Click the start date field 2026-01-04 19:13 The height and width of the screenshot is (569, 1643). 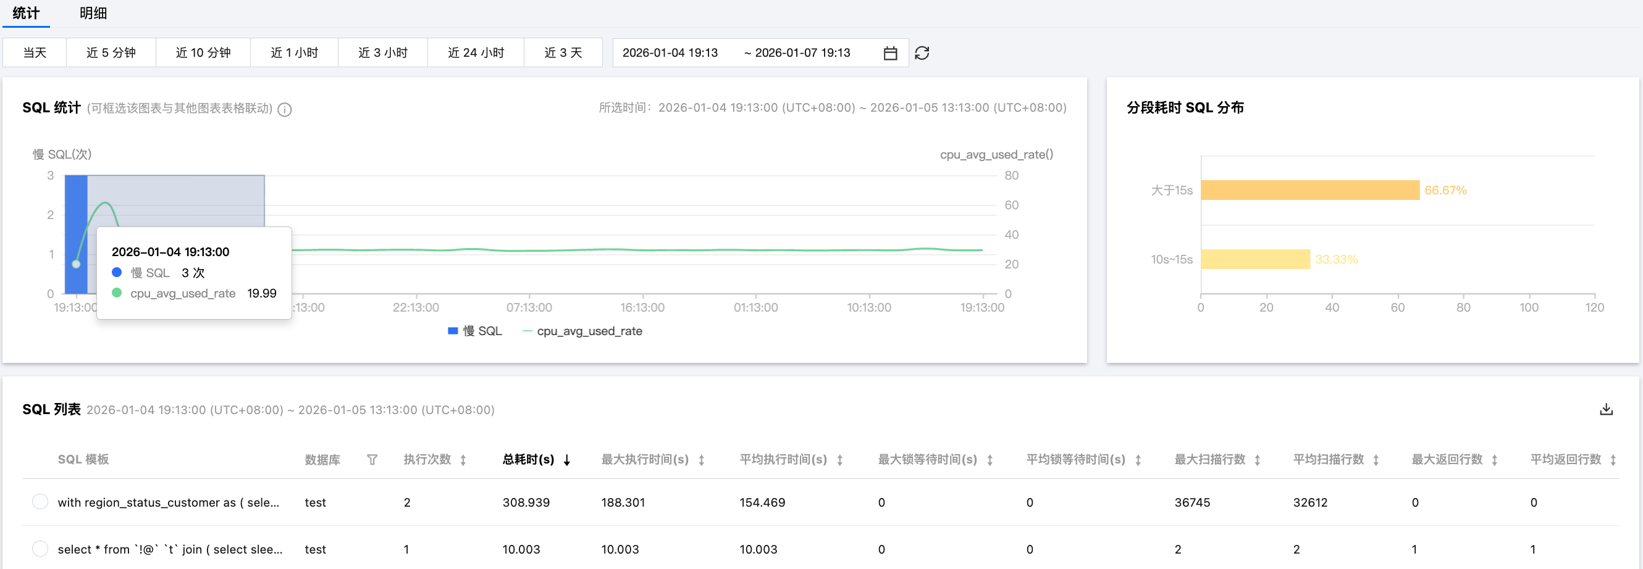(670, 53)
